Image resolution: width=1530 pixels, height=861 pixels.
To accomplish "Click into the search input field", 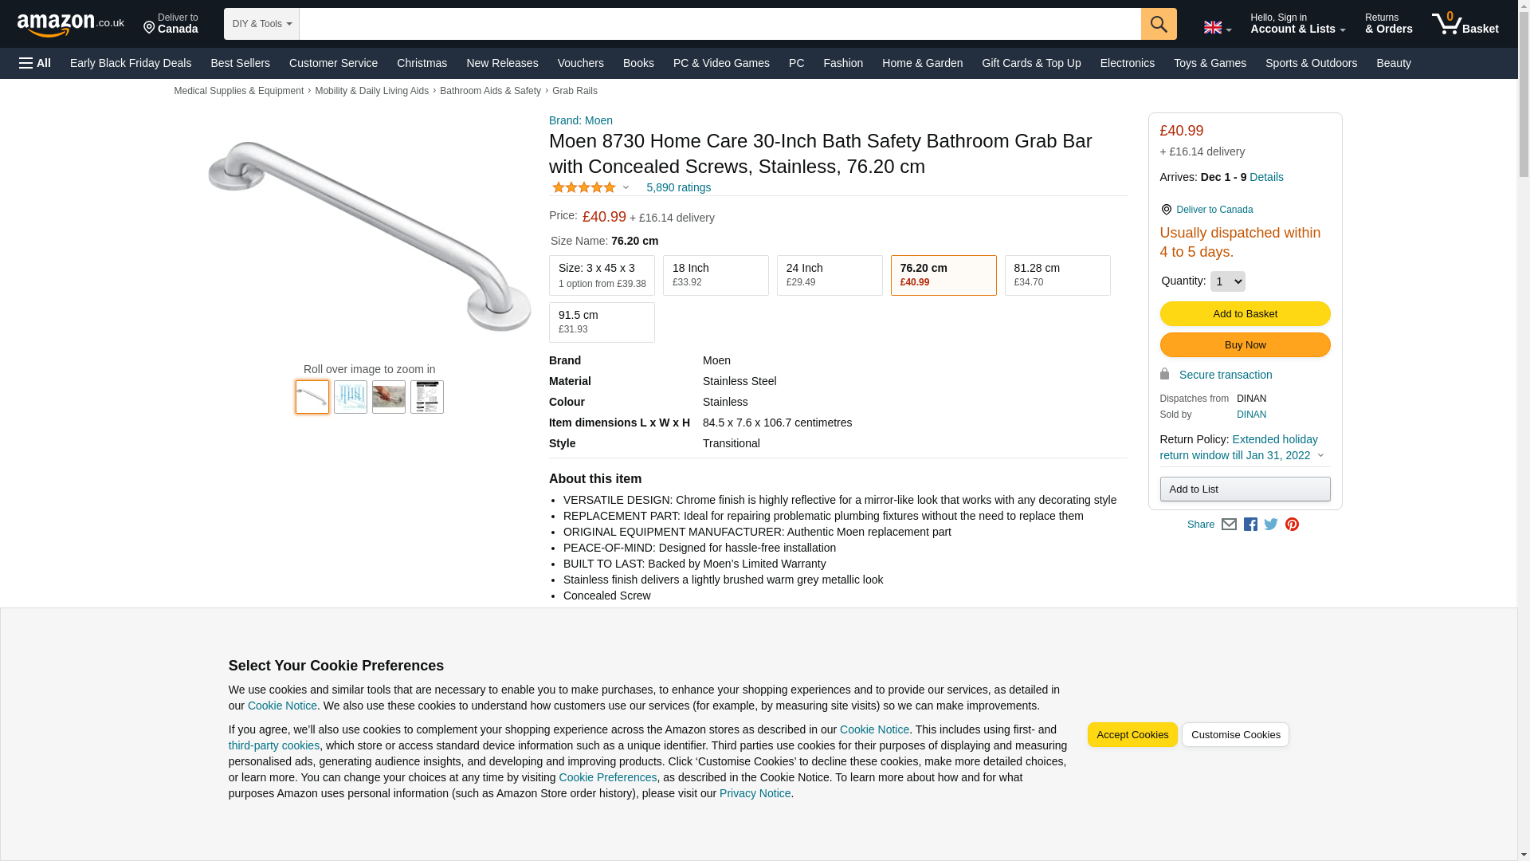I will click(x=719, y=24).
